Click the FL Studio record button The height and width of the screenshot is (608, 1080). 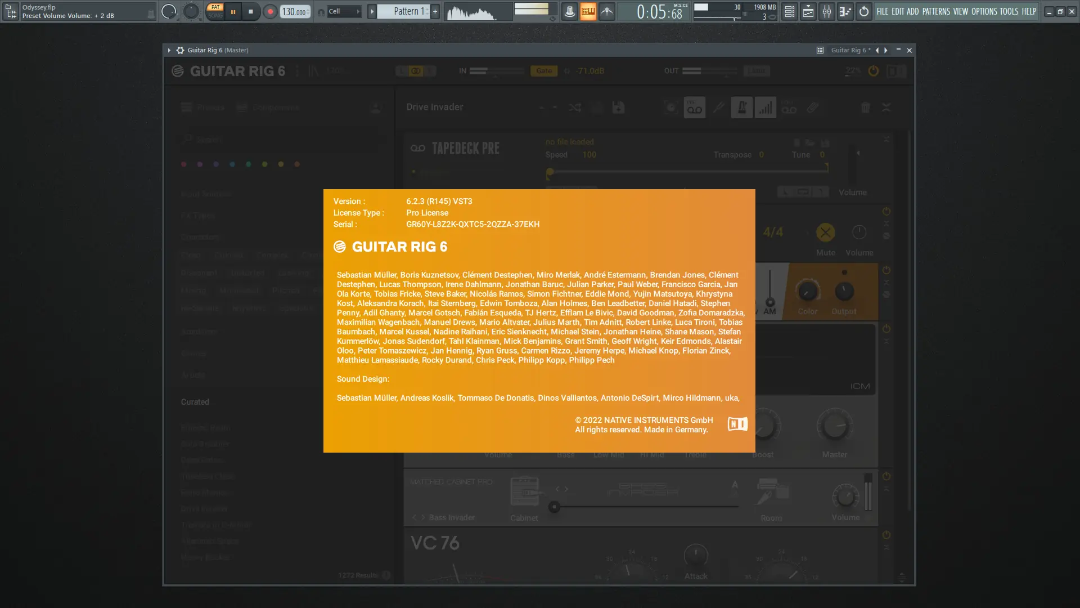270,11
